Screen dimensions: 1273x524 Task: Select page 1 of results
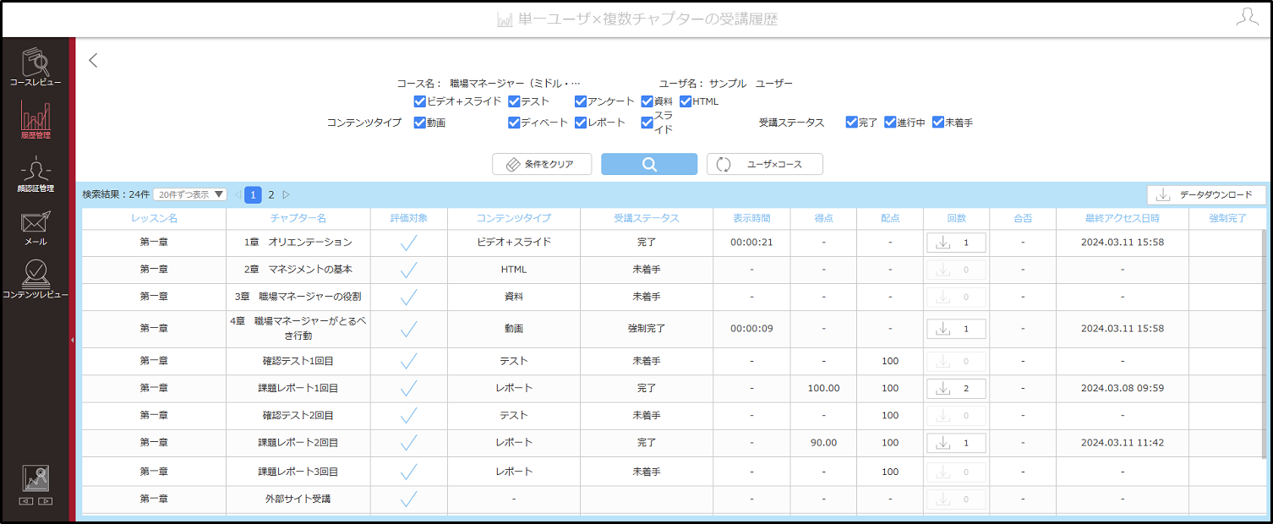point(253,194)
